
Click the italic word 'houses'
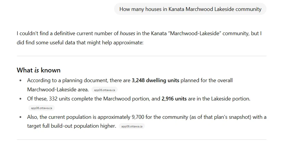point(127,33)
